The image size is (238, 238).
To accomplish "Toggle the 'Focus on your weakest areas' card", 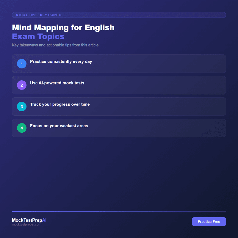I will (x=119, y=128).
